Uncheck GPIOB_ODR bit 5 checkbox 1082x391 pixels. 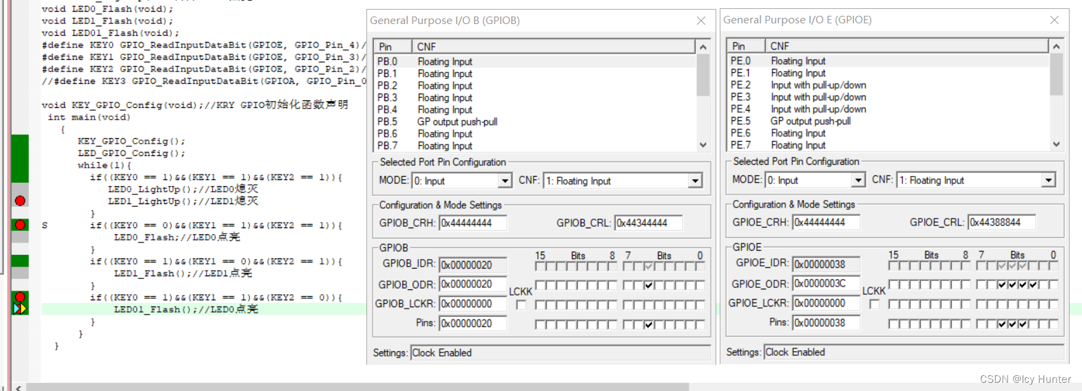[x=649, y=284]
